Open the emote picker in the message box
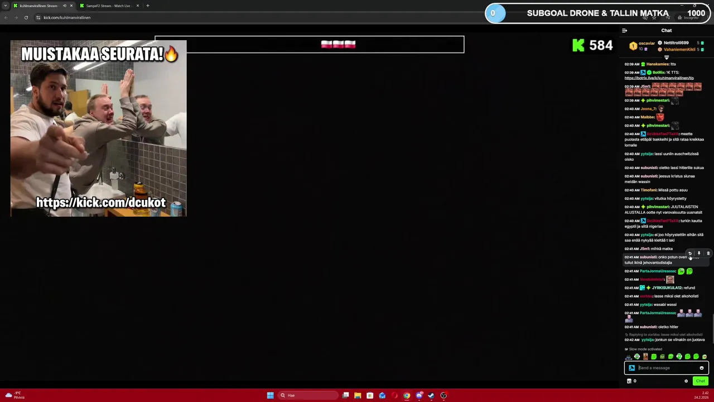Screen dimensions: 714x402 point(702,368)
